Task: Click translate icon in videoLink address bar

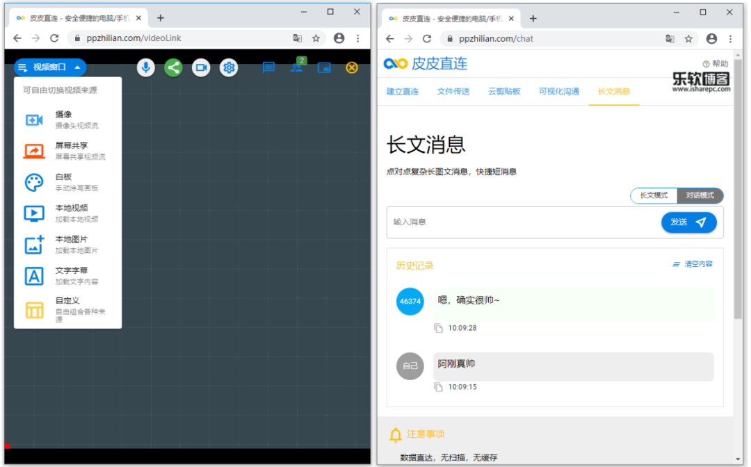Action: pos(298,38)
